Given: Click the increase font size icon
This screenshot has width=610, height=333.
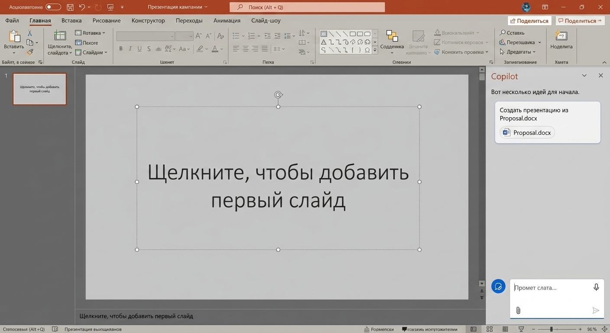Looking at the screenshot, I should click(x=198, y=36).
